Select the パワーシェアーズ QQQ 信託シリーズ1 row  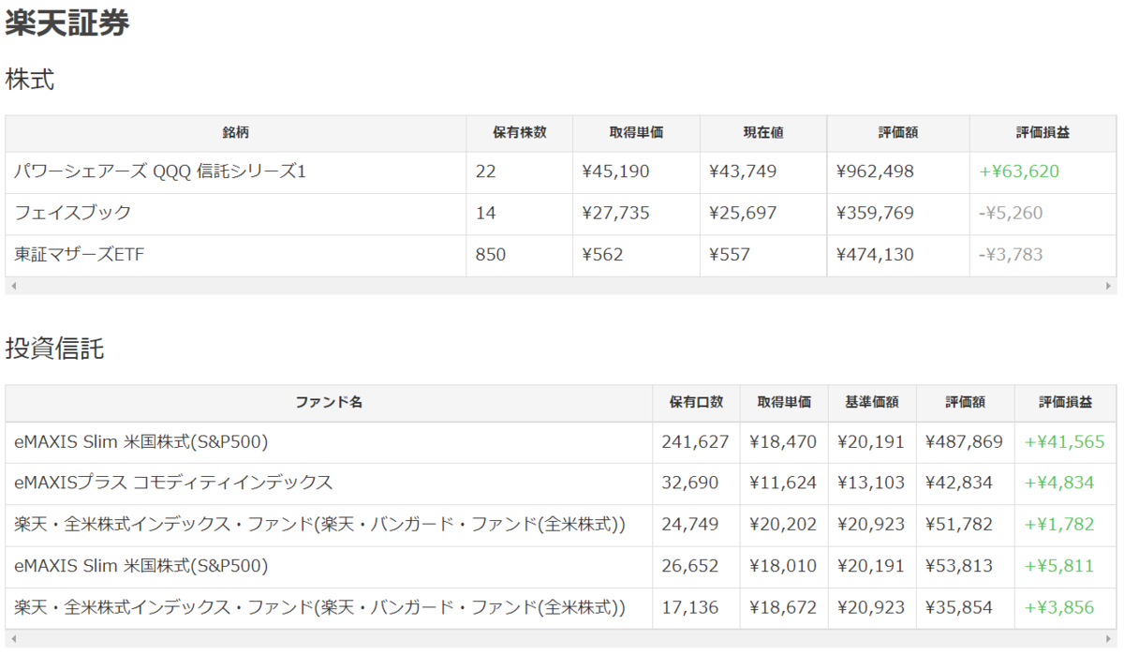pyautogui.click(x=561, y=172)
